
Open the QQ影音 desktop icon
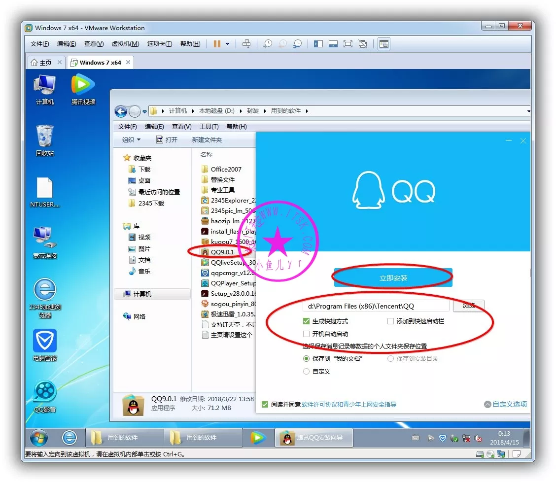click(44, 392)
